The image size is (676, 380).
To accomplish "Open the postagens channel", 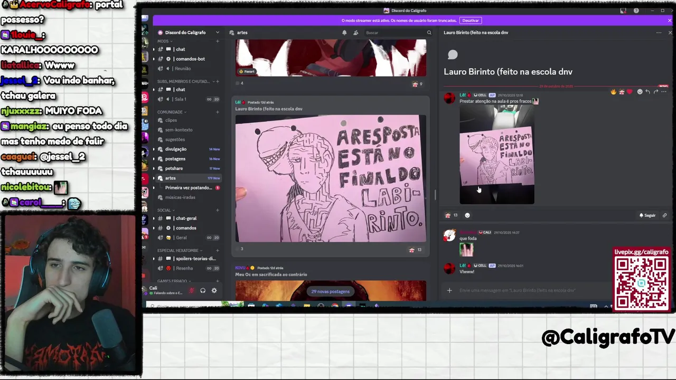I will [x=189, y=159].
